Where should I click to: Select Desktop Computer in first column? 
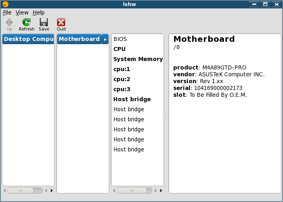28,39
